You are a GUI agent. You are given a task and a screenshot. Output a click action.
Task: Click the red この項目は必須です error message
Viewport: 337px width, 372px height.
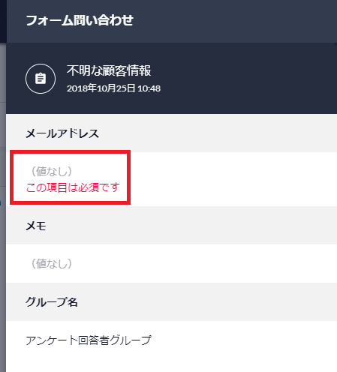click(73, 187)
